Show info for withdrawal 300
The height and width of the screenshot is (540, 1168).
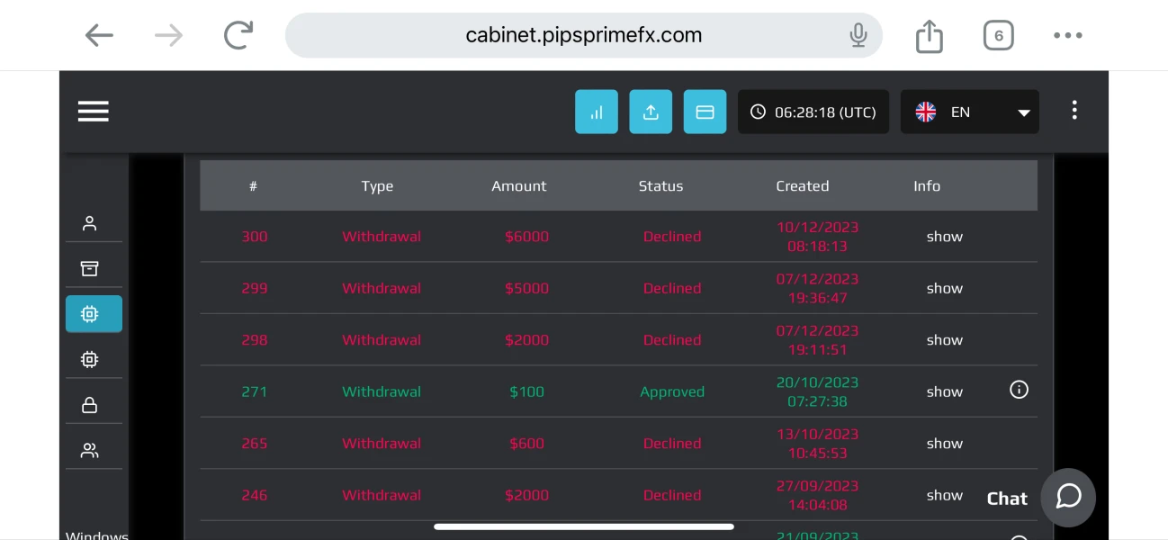coord(945,237)
